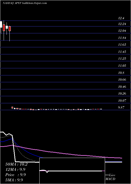
Task: Click the 50MA : 10.2 readout
Action: click(x=16, y=164)
